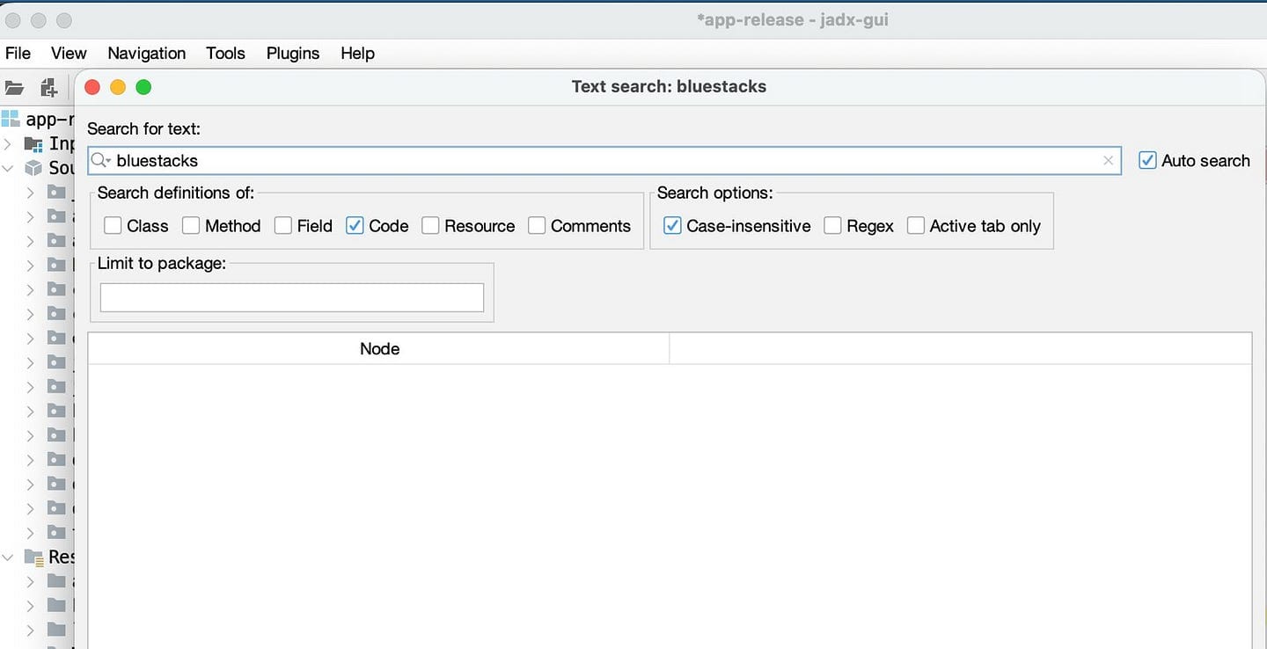
Task: Enable the Class search definition checkbox
Action: coord(113,225)
